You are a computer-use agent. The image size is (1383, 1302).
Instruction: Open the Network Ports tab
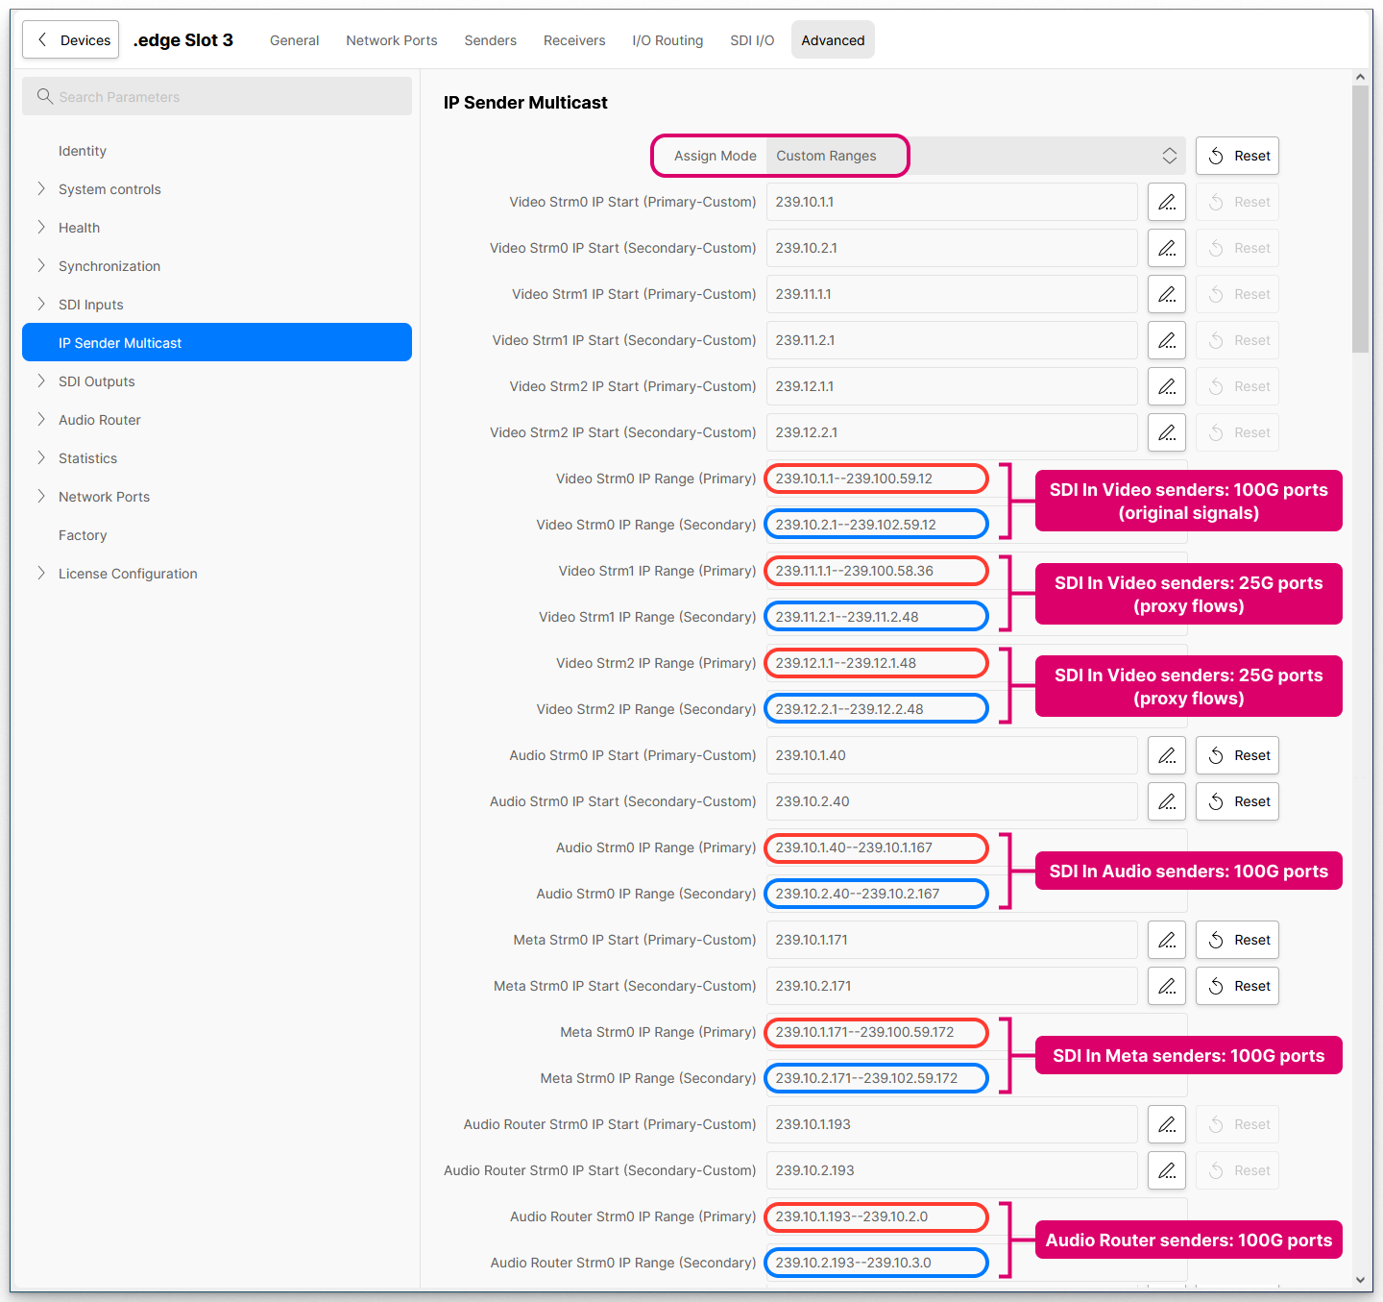(x=391, y=40)
